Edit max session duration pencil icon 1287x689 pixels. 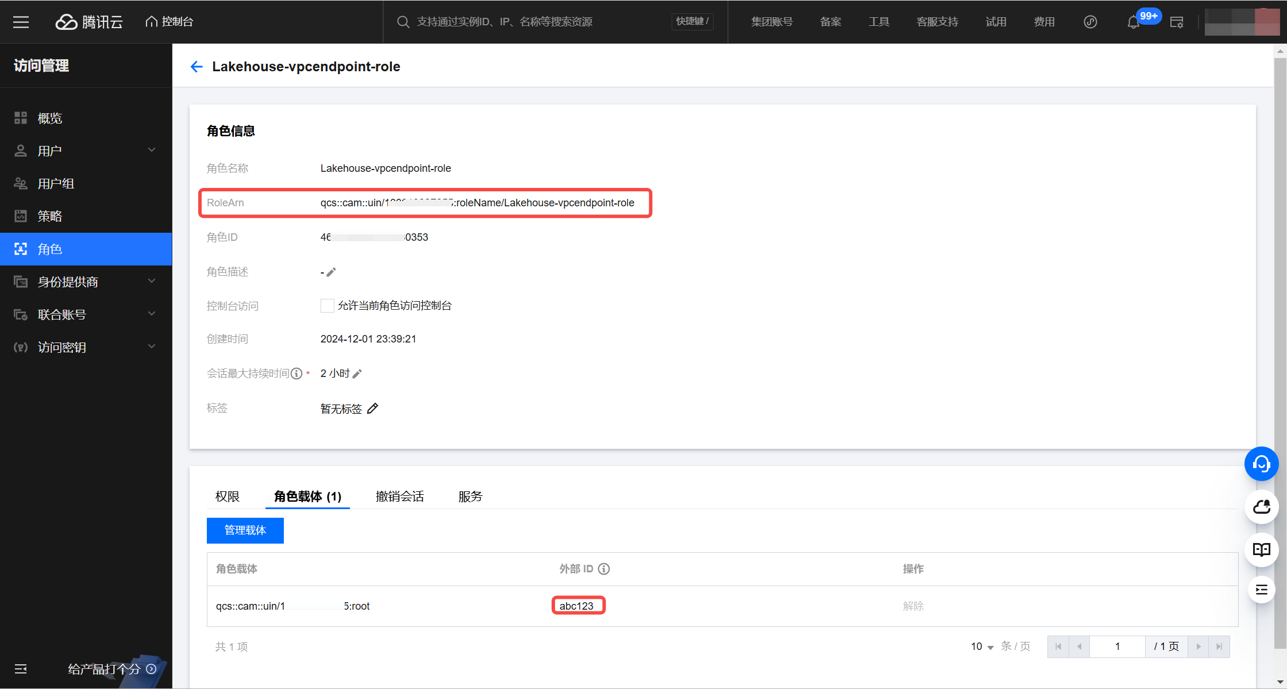click(357, 374)
